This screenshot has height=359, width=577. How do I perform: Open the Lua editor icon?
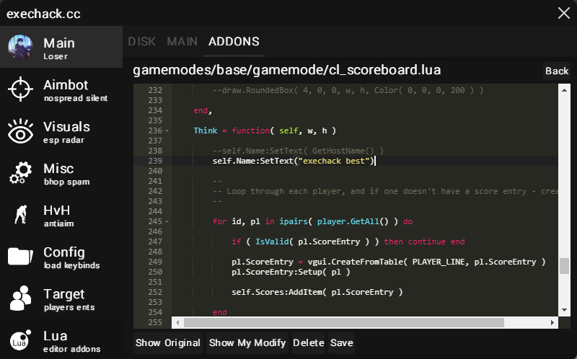point(20,340)
